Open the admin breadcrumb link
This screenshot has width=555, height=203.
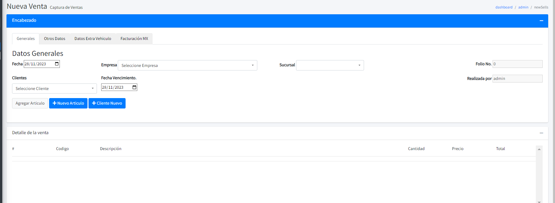[523, 7]
